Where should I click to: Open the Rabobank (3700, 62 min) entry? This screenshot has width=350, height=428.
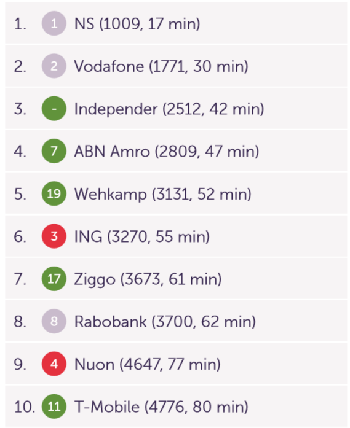[x=176, y=321]
